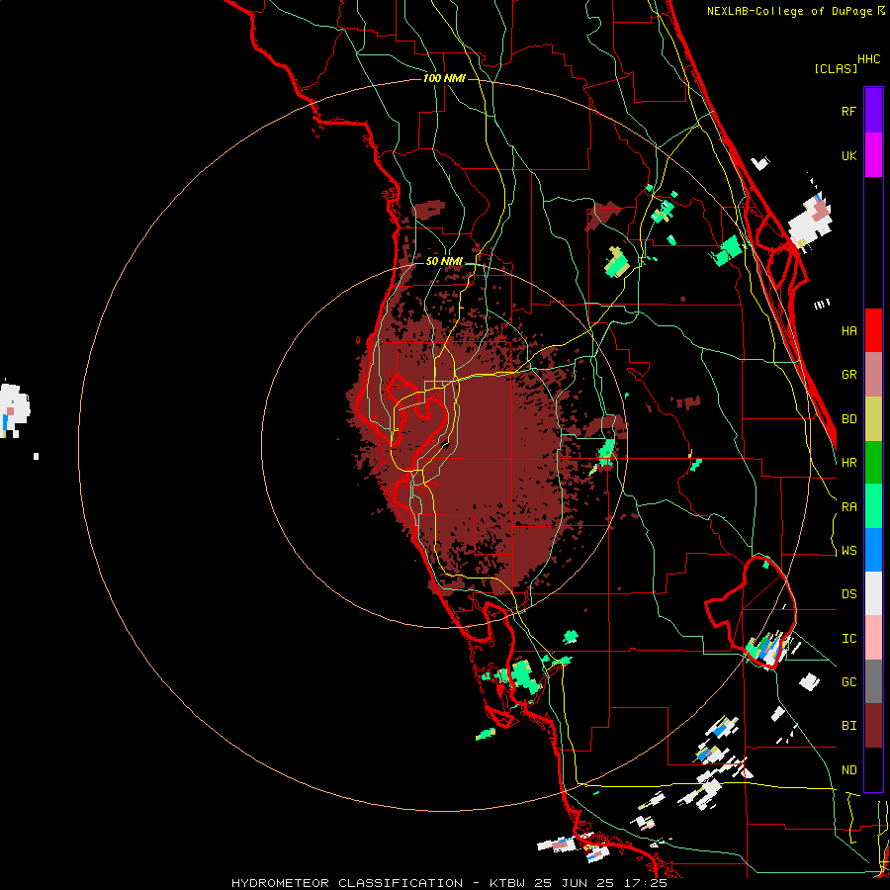Viewport: 890px width, 890px height.
Task: Click the UK magenta legend swatch
Action: click(873, 155)
